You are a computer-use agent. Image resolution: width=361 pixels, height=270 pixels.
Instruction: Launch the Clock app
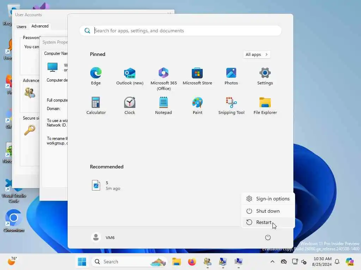(130, 105)
